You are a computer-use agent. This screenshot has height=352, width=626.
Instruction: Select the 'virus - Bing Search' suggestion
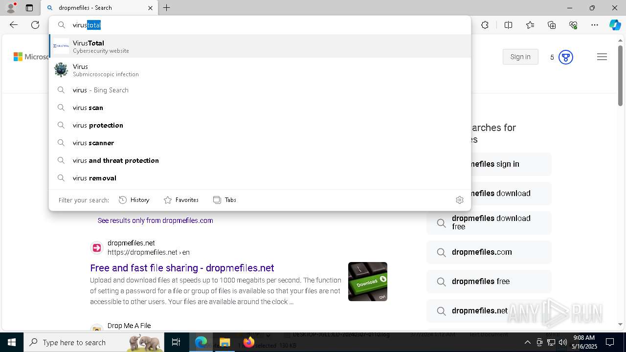pyautogui.click(x=260, y=90)
